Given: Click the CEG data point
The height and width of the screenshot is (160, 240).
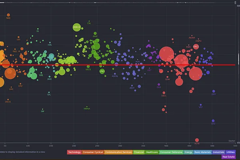Looking at the screenshot, I should pyautogui.click(x=214, y=120).
